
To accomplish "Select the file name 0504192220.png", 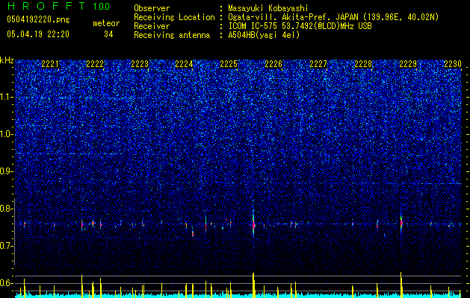I will 38,19.
